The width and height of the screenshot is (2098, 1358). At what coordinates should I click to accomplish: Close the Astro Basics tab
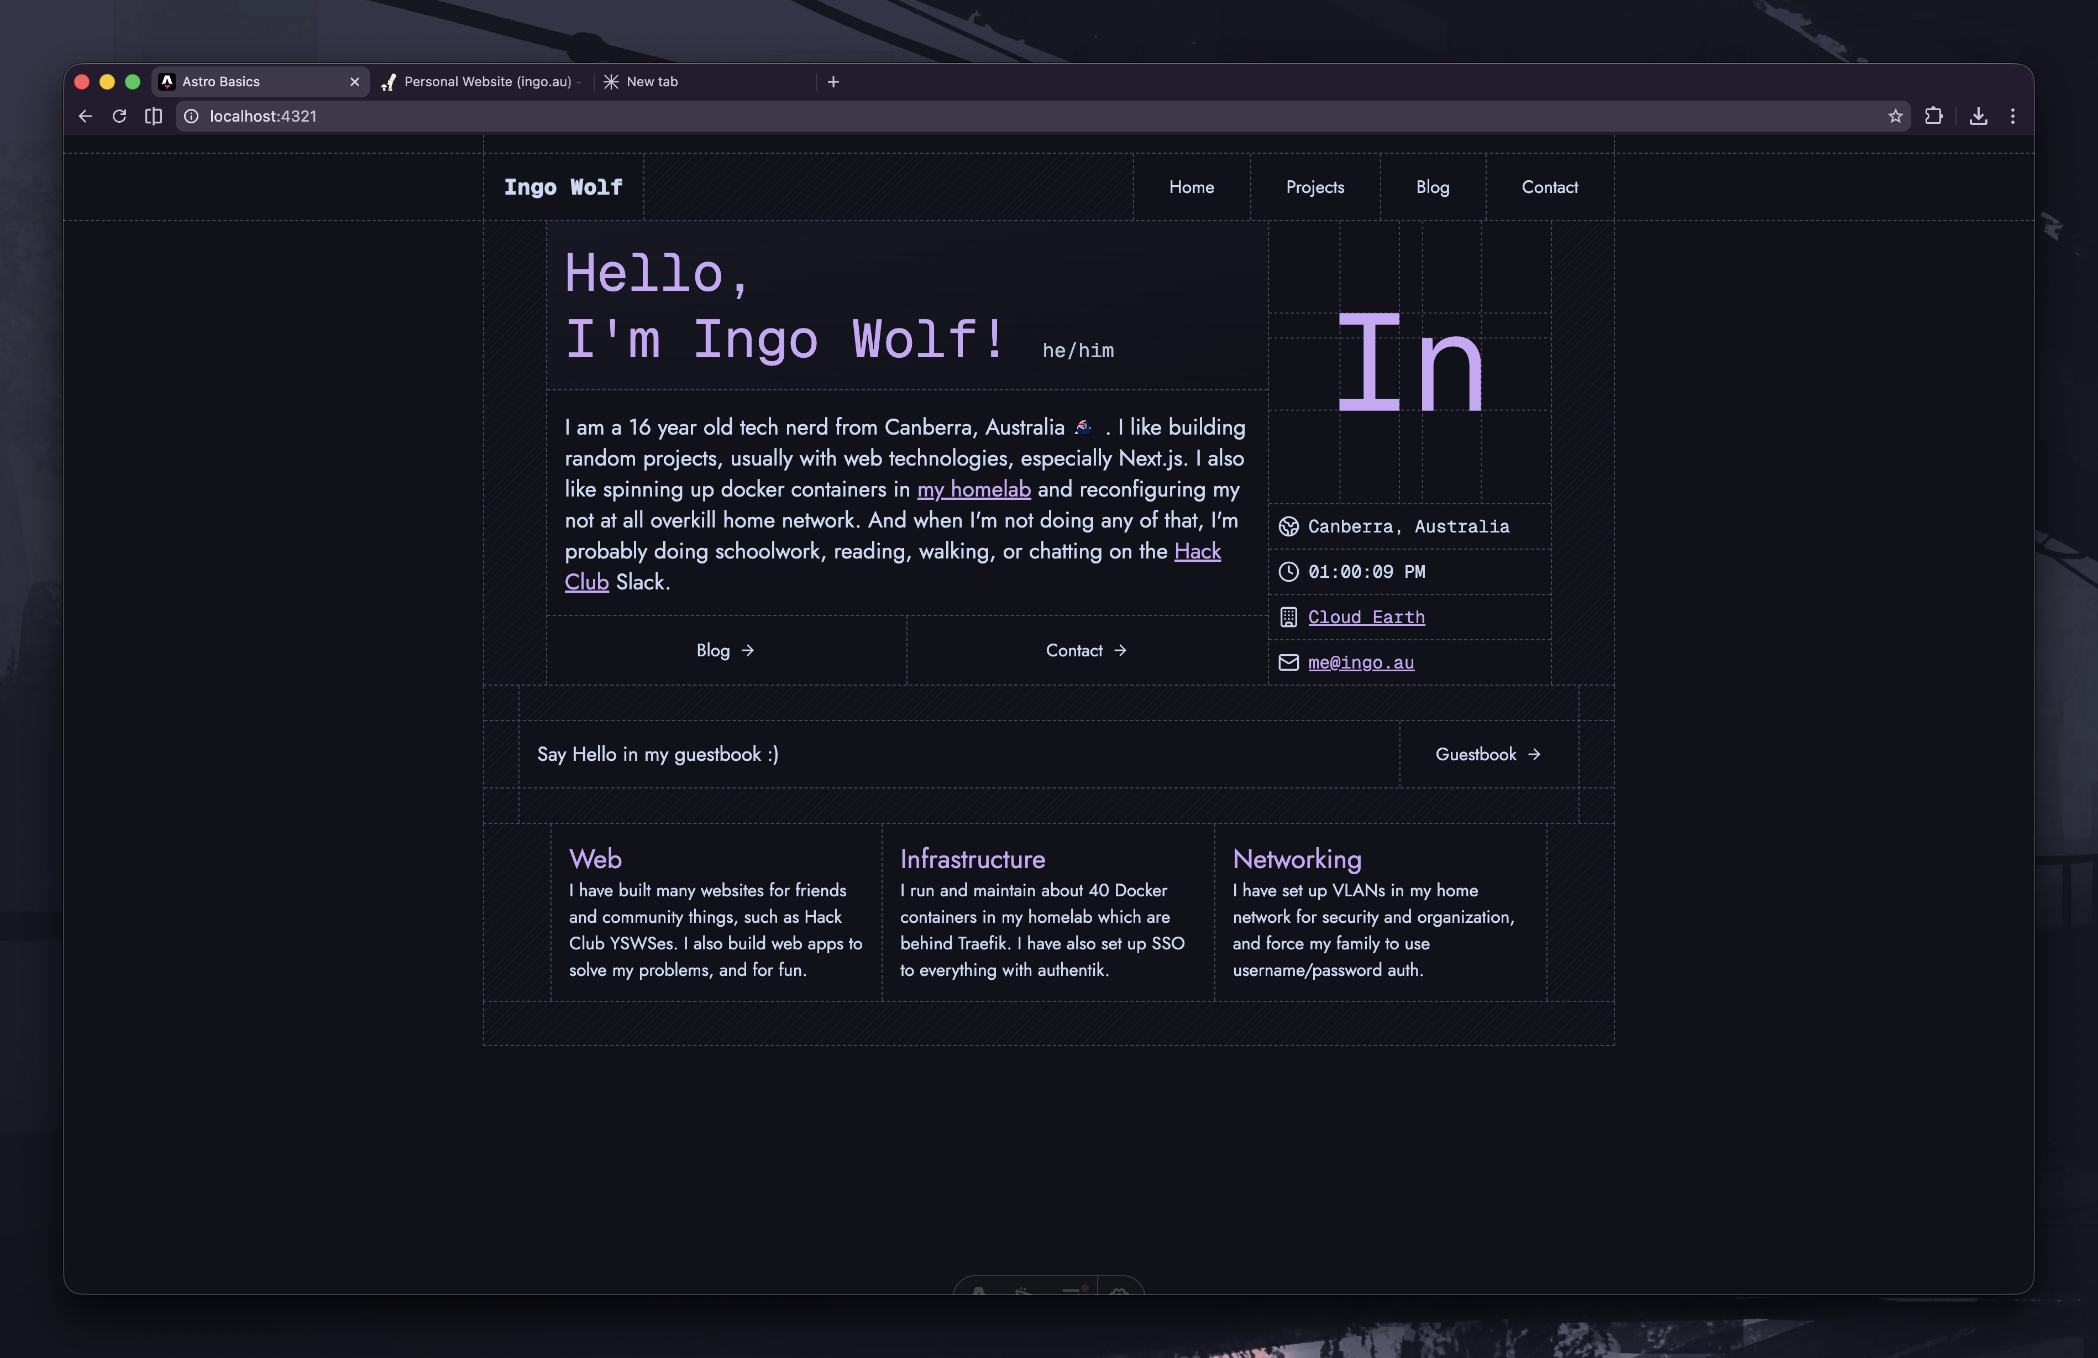click(354, 82)
